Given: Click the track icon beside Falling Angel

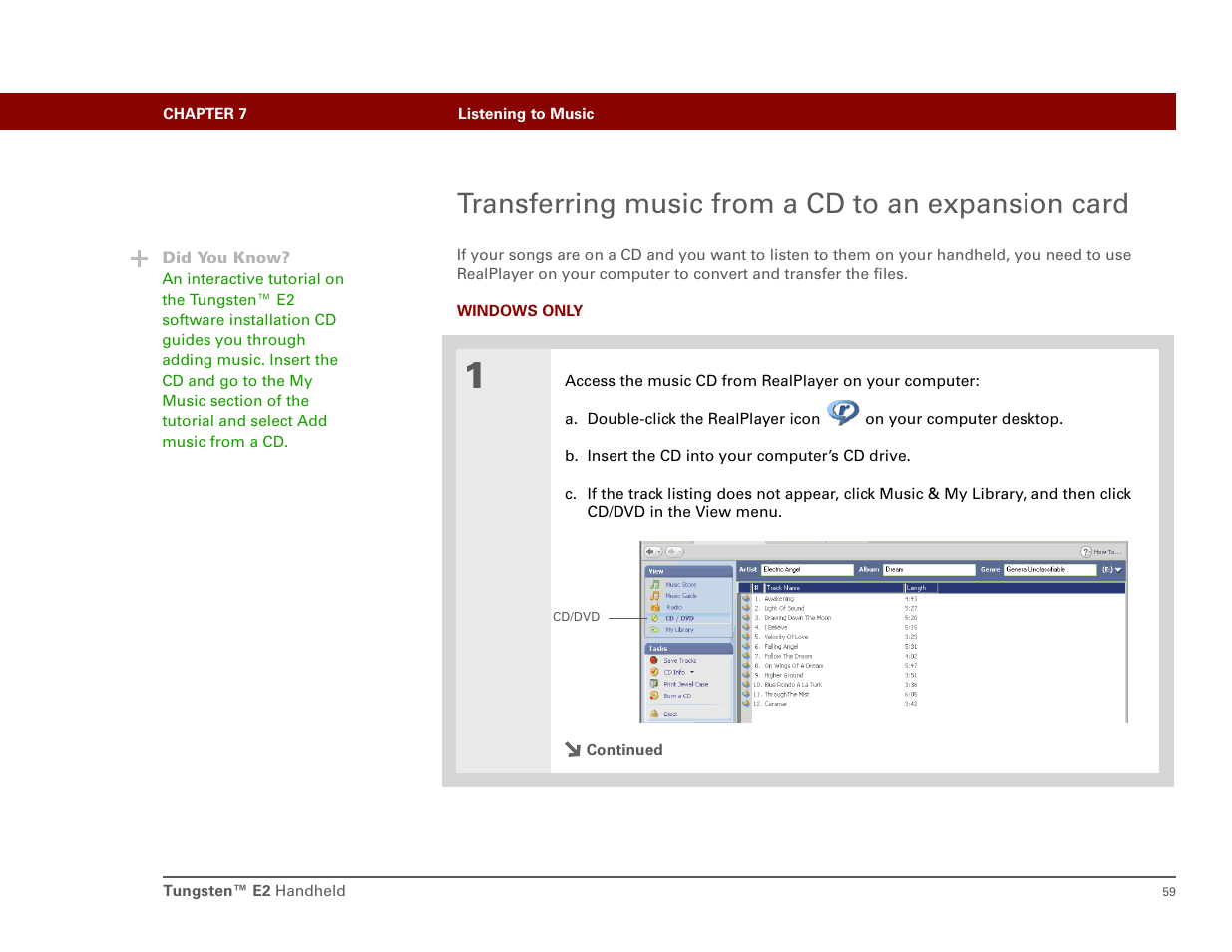Looking at the screenshot, I should click(746, 647).
